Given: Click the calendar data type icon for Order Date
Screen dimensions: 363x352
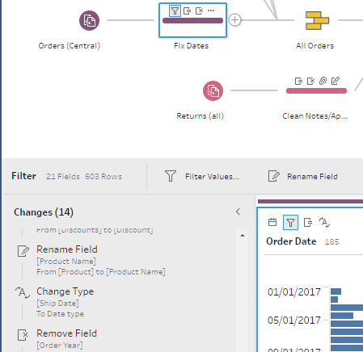Looking at the screenshot, I should pyautogui.click(x=272, y=222).
